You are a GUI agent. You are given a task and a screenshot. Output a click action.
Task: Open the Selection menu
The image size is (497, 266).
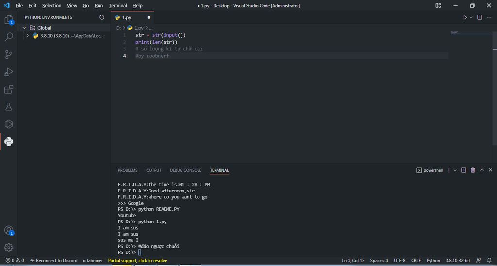tap(51, 5)
